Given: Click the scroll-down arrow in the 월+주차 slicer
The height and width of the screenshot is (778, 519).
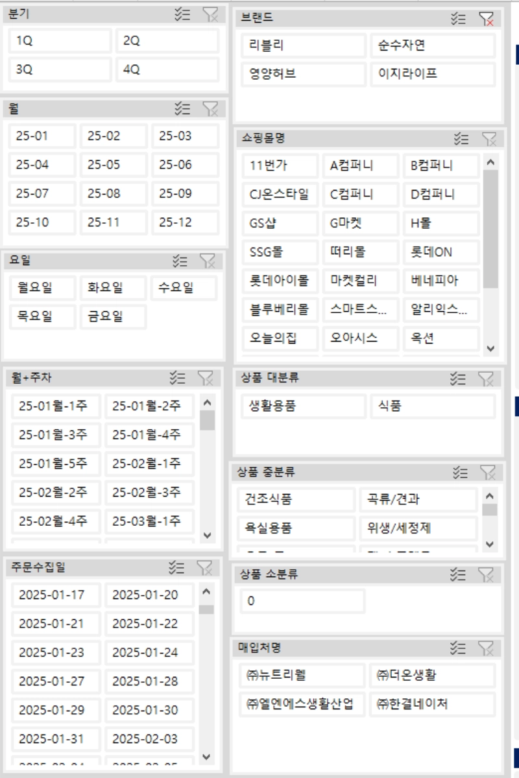Looking at the screenshot, I should point(208,535).
